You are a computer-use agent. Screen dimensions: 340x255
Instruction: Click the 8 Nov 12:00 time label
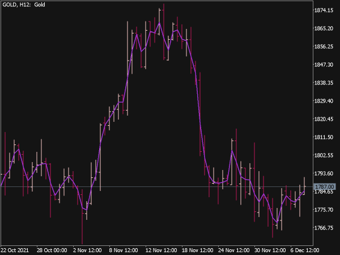[124, 250]
